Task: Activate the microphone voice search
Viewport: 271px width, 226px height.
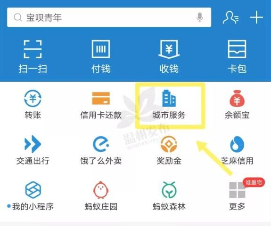Action: (200, 17)
